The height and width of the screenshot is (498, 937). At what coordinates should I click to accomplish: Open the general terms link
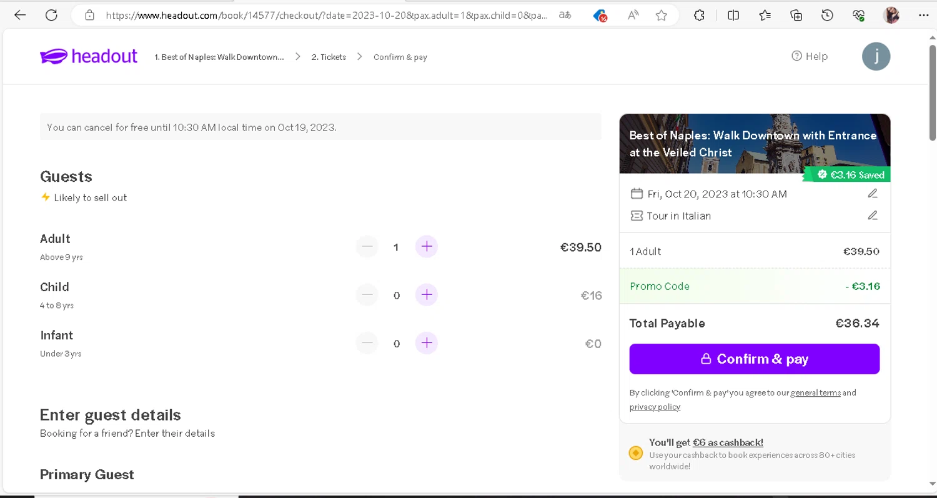815,393
